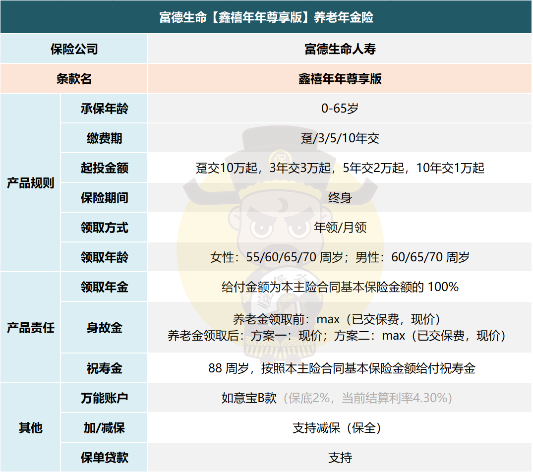Select the 条款名 label cell
The width and height of the screenshot is (533, 473).
point(74,78)
